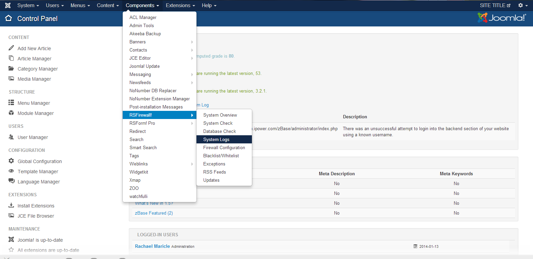The height and width of the screenshot is (259, 533).
Task: Open Exceptions submenu entry
Action: click(224, 164)
